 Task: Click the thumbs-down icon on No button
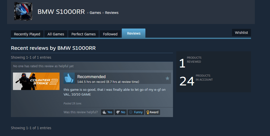tap(118, 112)
